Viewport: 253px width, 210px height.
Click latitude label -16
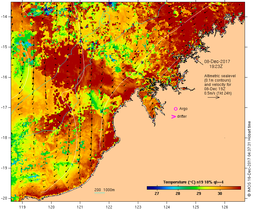(x=4, y=77)
